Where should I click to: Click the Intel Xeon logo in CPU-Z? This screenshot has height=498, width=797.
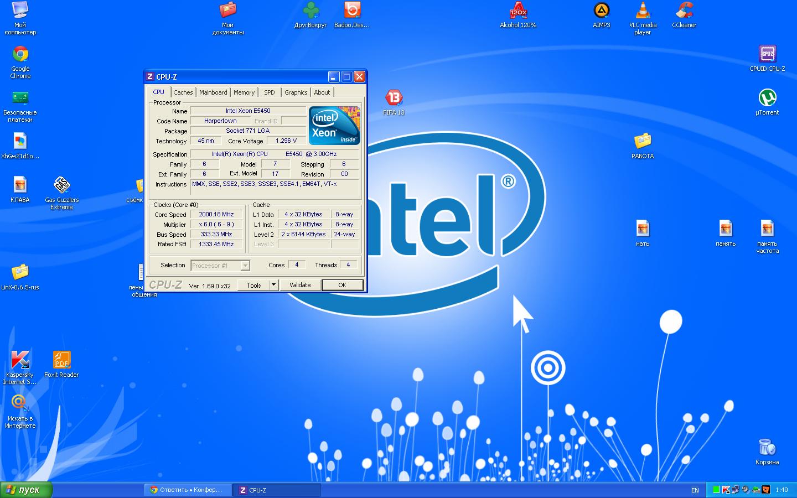click(334, 126)
